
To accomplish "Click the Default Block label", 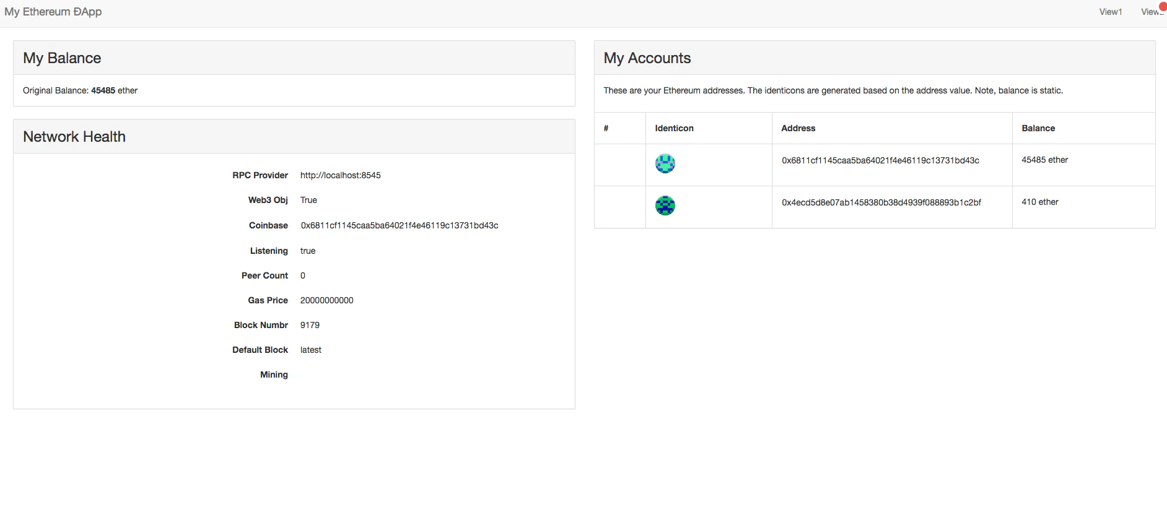I will click(260, 350).
